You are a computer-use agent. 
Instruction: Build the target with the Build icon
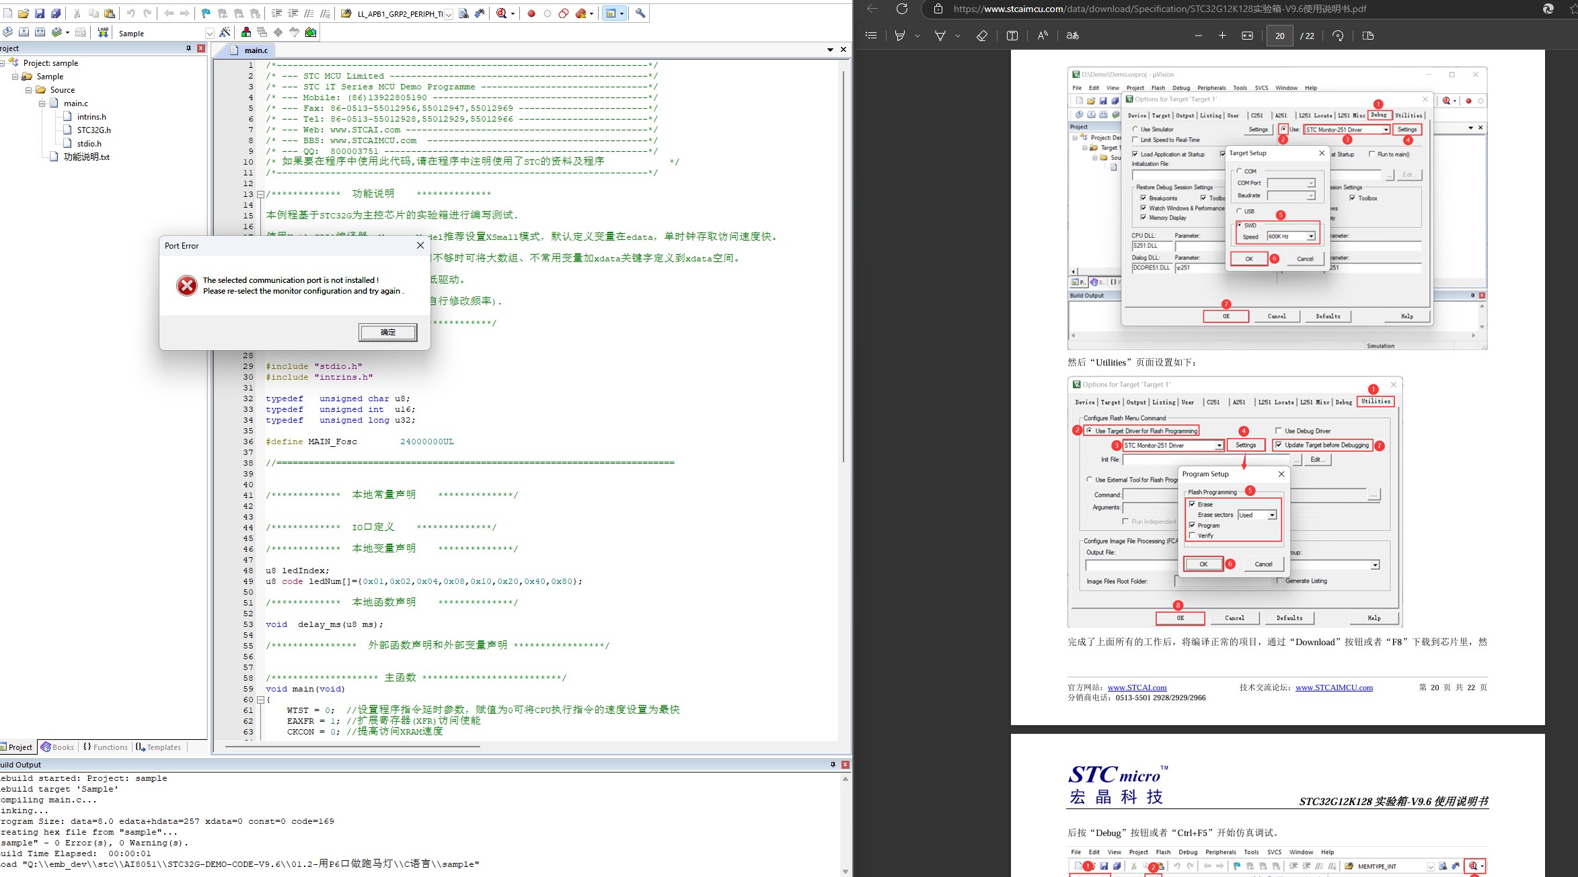point(24,32)
